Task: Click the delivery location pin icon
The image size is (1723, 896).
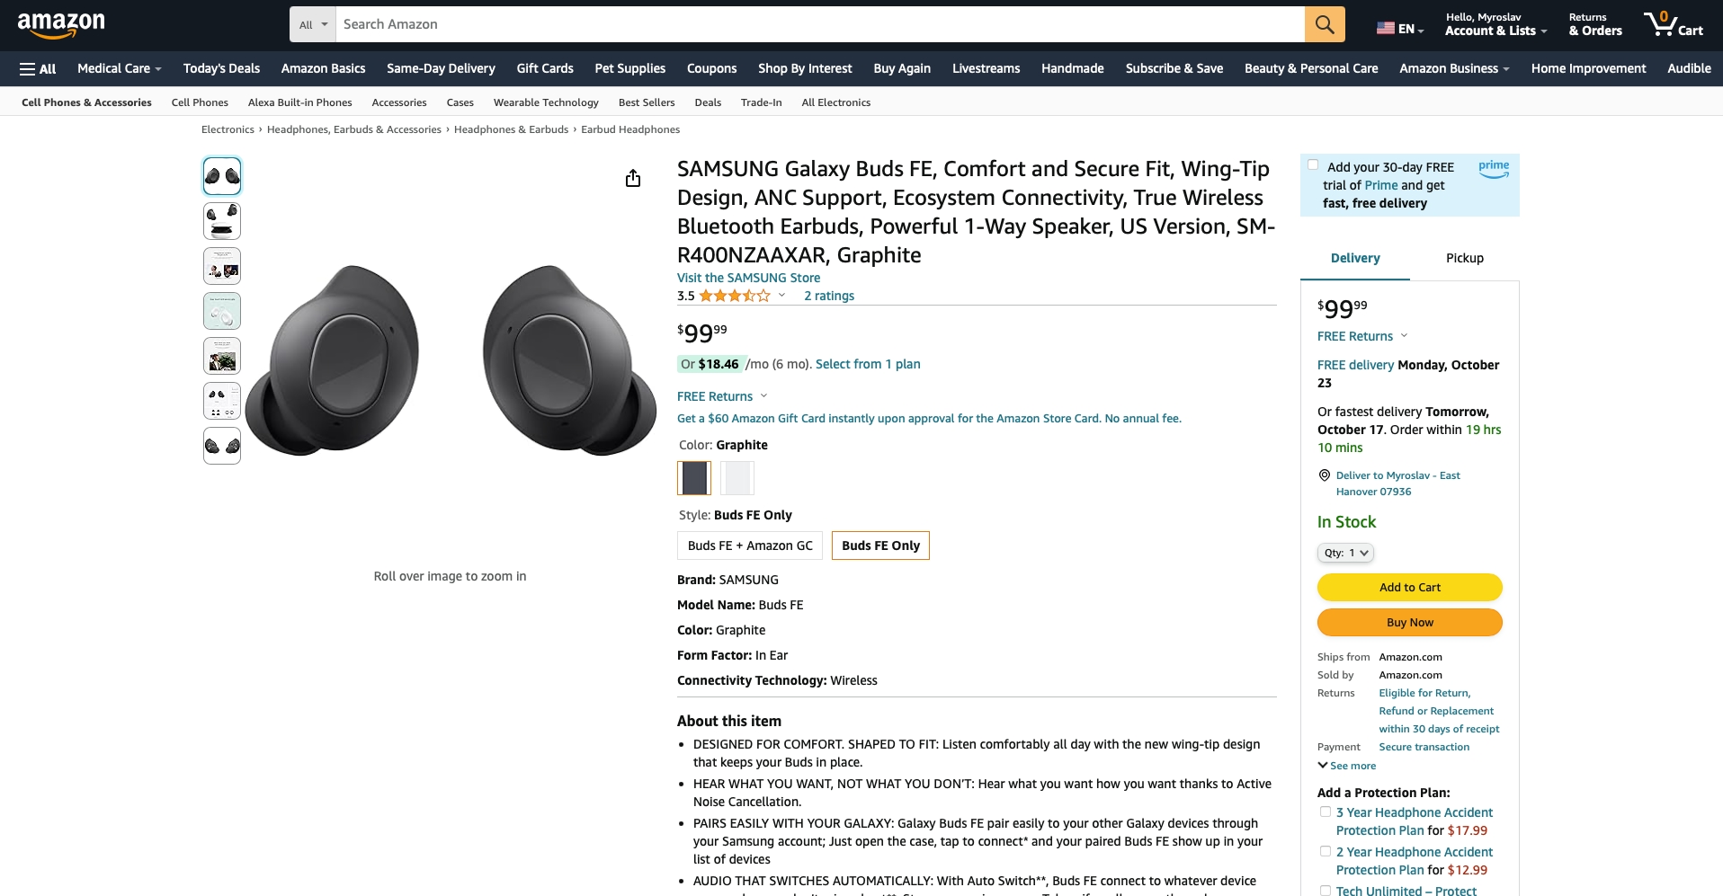Action: coord(1324,475)
